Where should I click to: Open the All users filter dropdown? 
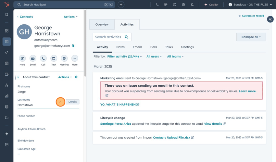[x=154, y=56]
